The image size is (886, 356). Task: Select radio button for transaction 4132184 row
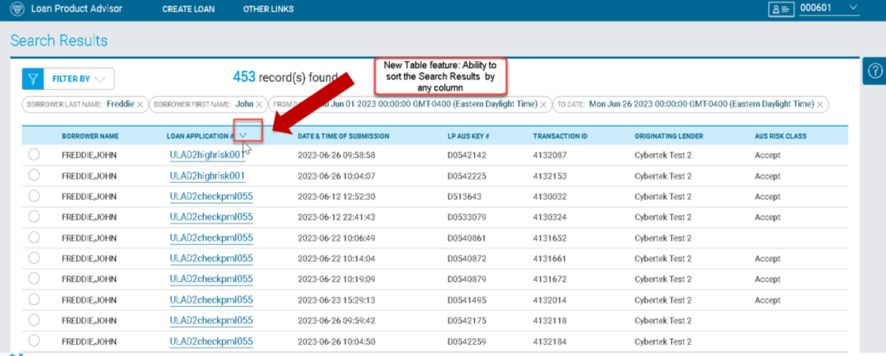[34, 341]
